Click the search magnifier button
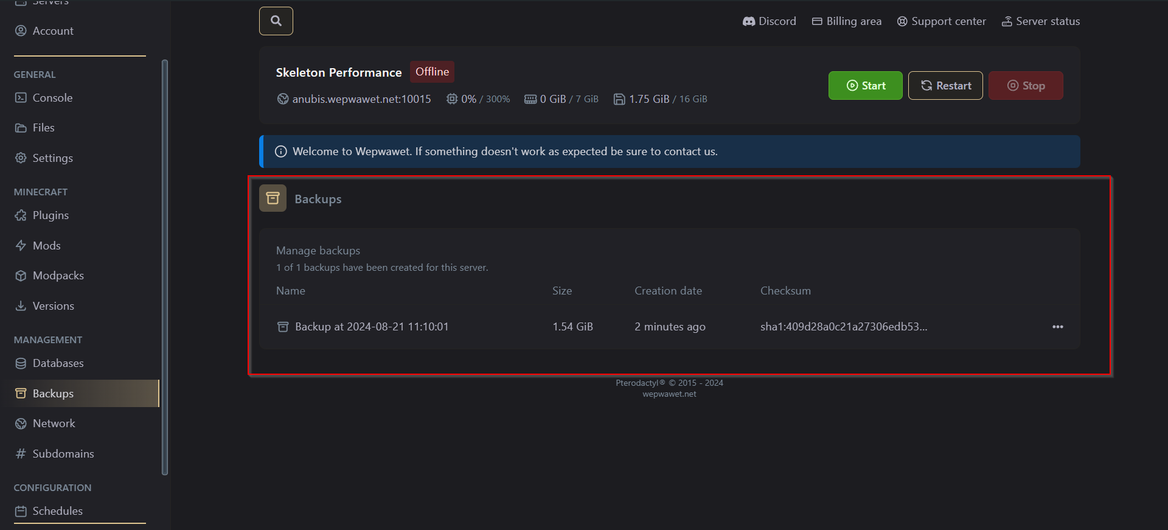Image resolution: width=1168 pixels, height=530 pixels. tap(276, 21)
